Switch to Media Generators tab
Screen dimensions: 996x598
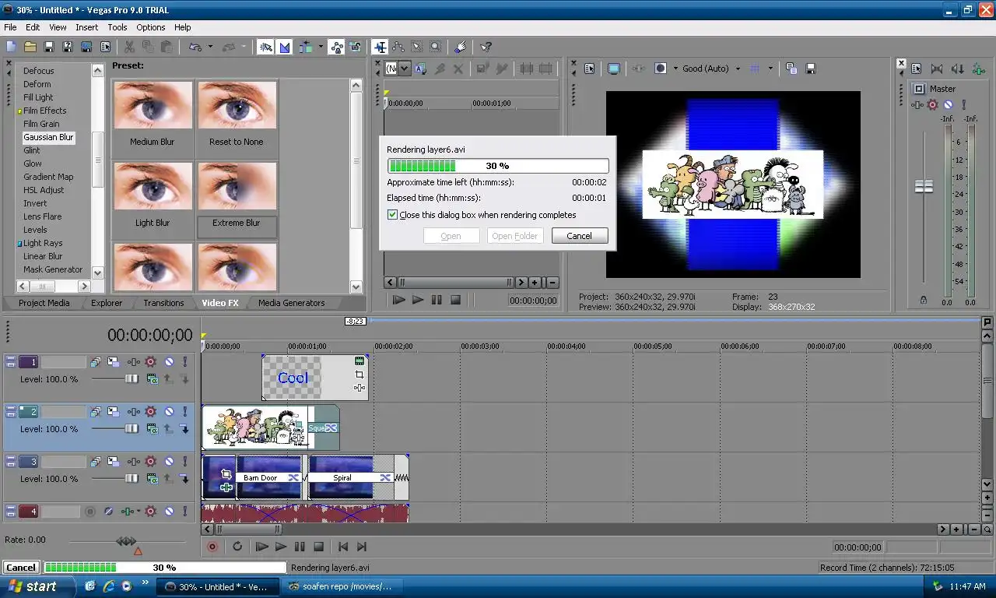292,303
